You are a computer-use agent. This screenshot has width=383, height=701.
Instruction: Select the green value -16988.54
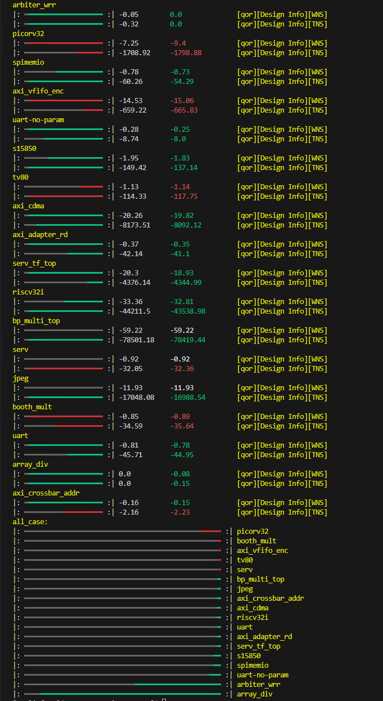(187, 398)
